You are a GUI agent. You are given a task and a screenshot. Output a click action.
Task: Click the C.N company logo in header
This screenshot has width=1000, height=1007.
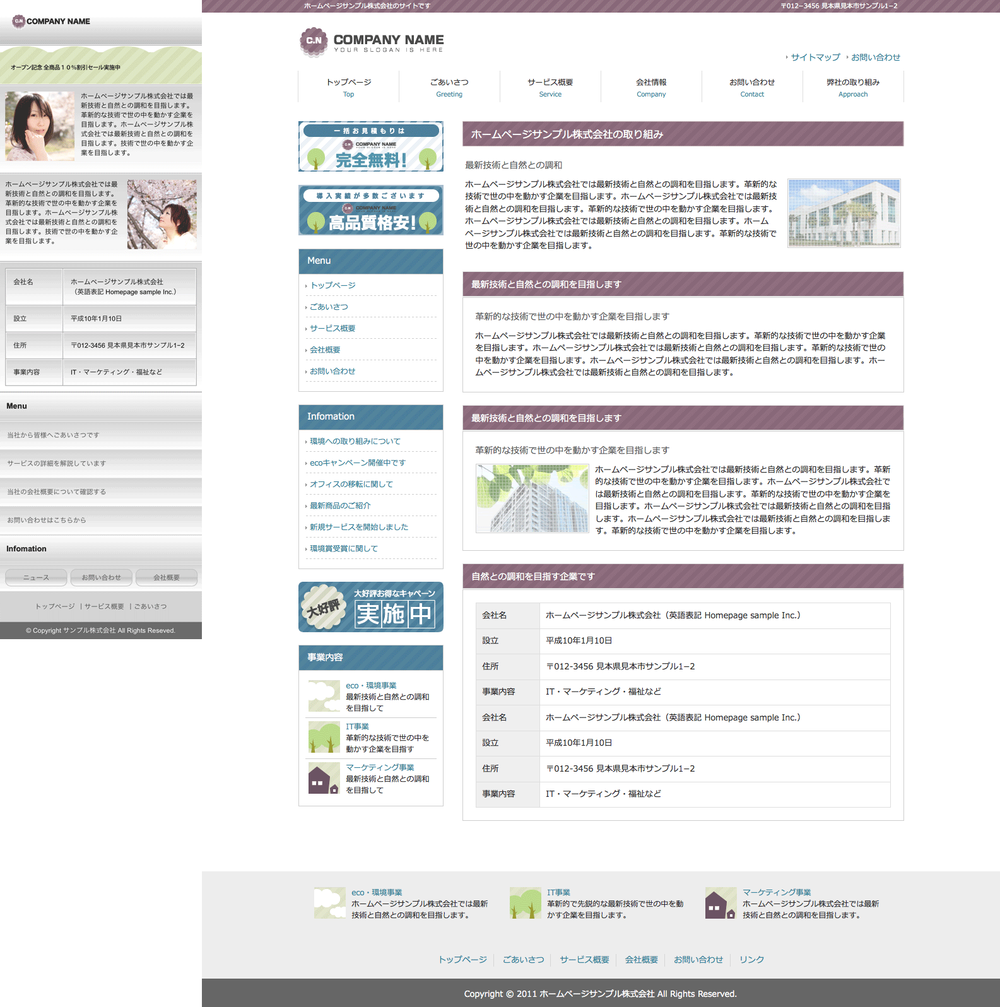(314, 42)
